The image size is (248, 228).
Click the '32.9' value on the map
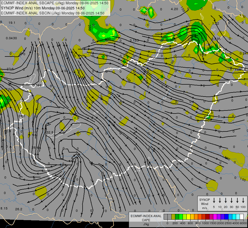7,131
